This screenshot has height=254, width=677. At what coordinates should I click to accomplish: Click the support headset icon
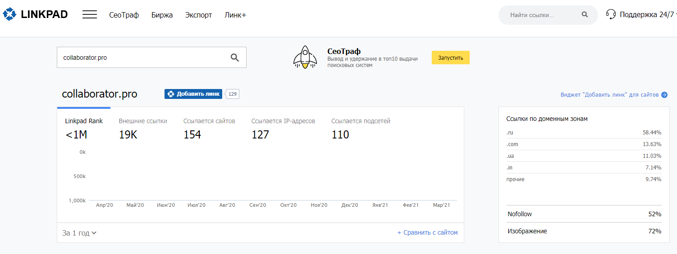click(611, 15)
